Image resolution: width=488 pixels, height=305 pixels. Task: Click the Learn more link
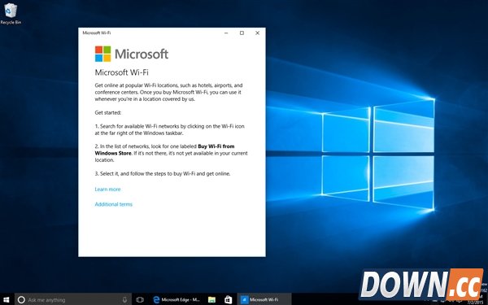pos(107,190)
